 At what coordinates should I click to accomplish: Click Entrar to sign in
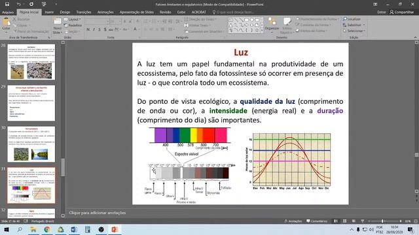coord(382,12)
